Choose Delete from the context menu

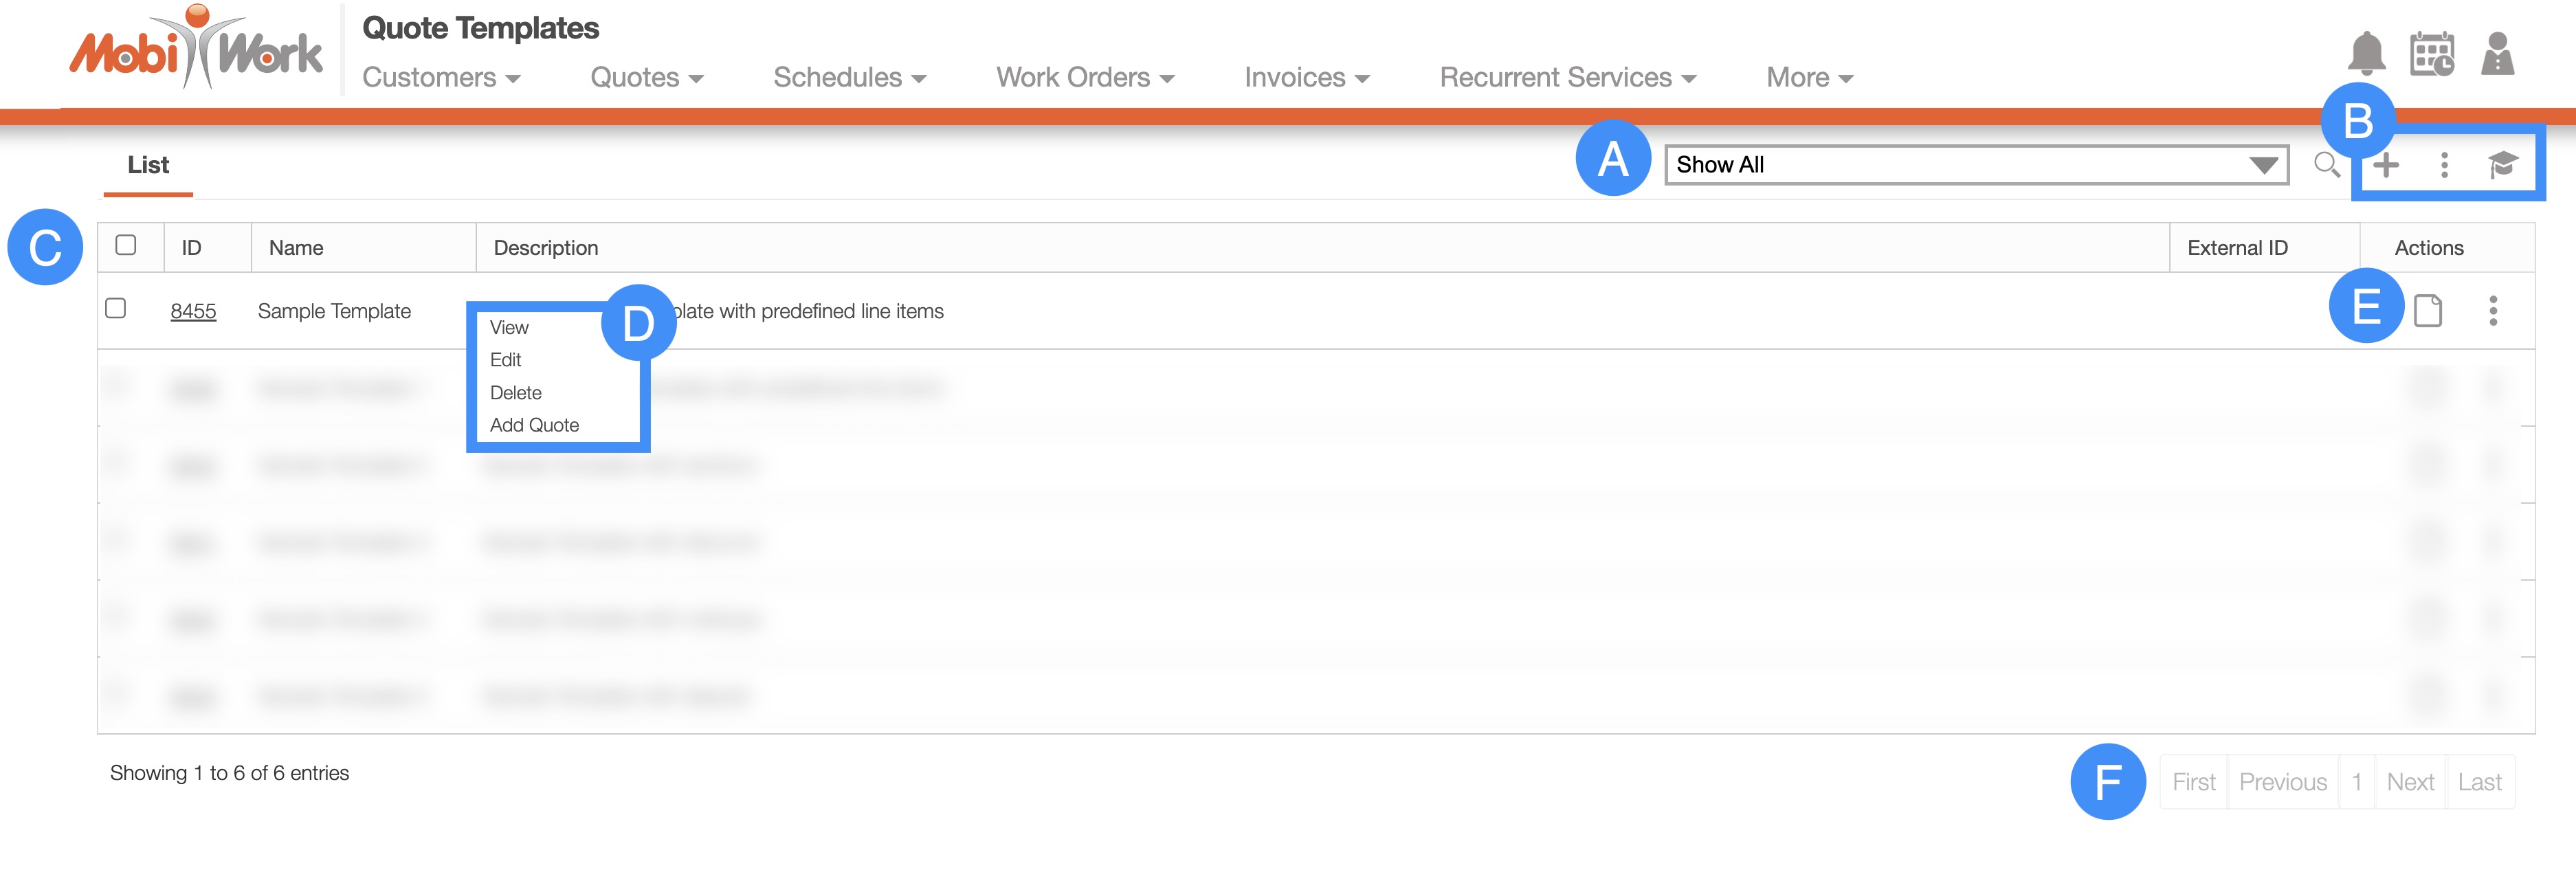click(515, 393)
